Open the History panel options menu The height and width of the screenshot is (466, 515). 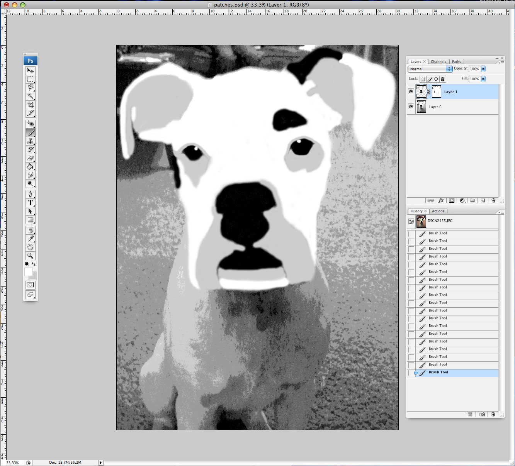[501, 212]
